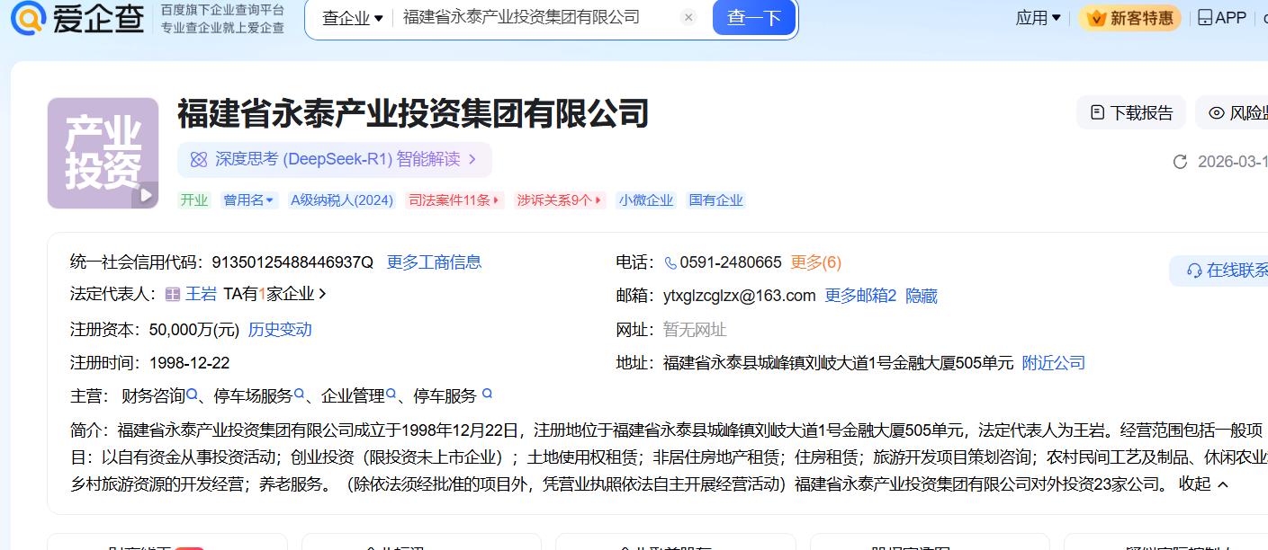Clear the search box with X icon

click(688, 18)
